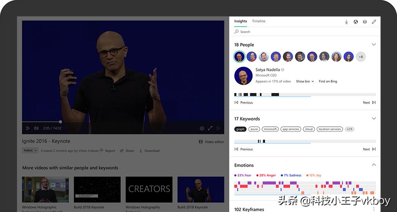Go to Previous appearance in People
This screenshot has width=397, height=212.
tap(243, 102)
